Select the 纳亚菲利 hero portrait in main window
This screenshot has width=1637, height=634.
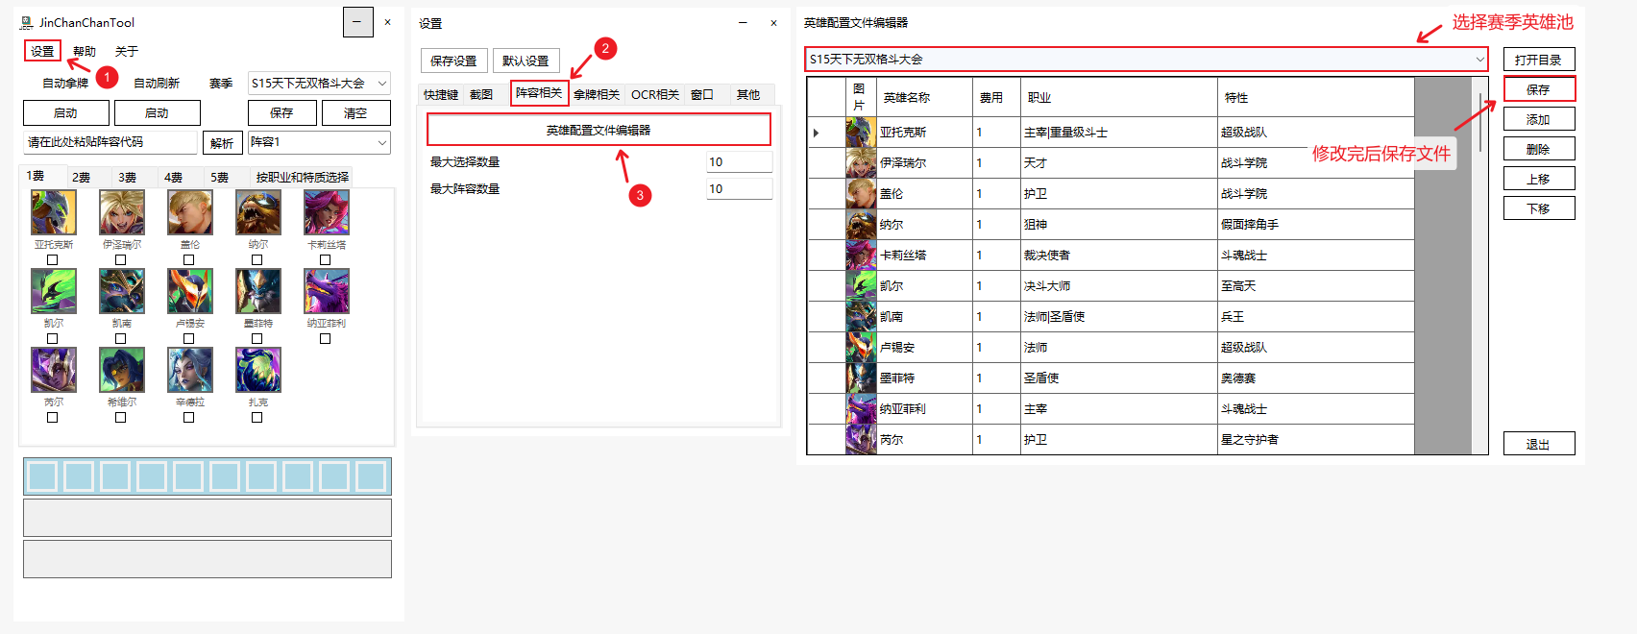point(327,291)
